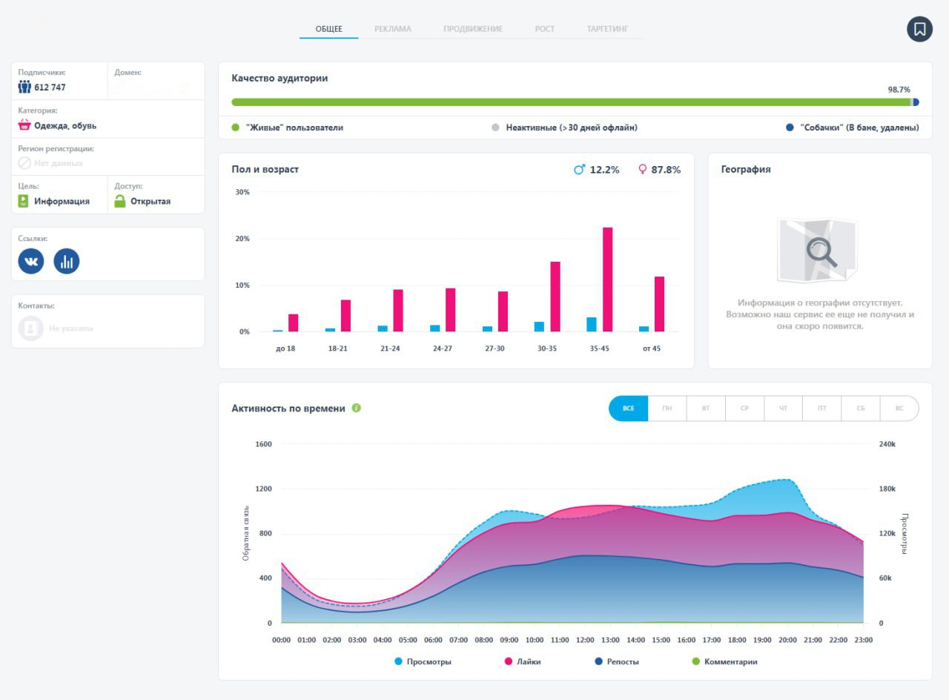
Task: Click the pink bar for age 35-45
Action: pos(607,280)
